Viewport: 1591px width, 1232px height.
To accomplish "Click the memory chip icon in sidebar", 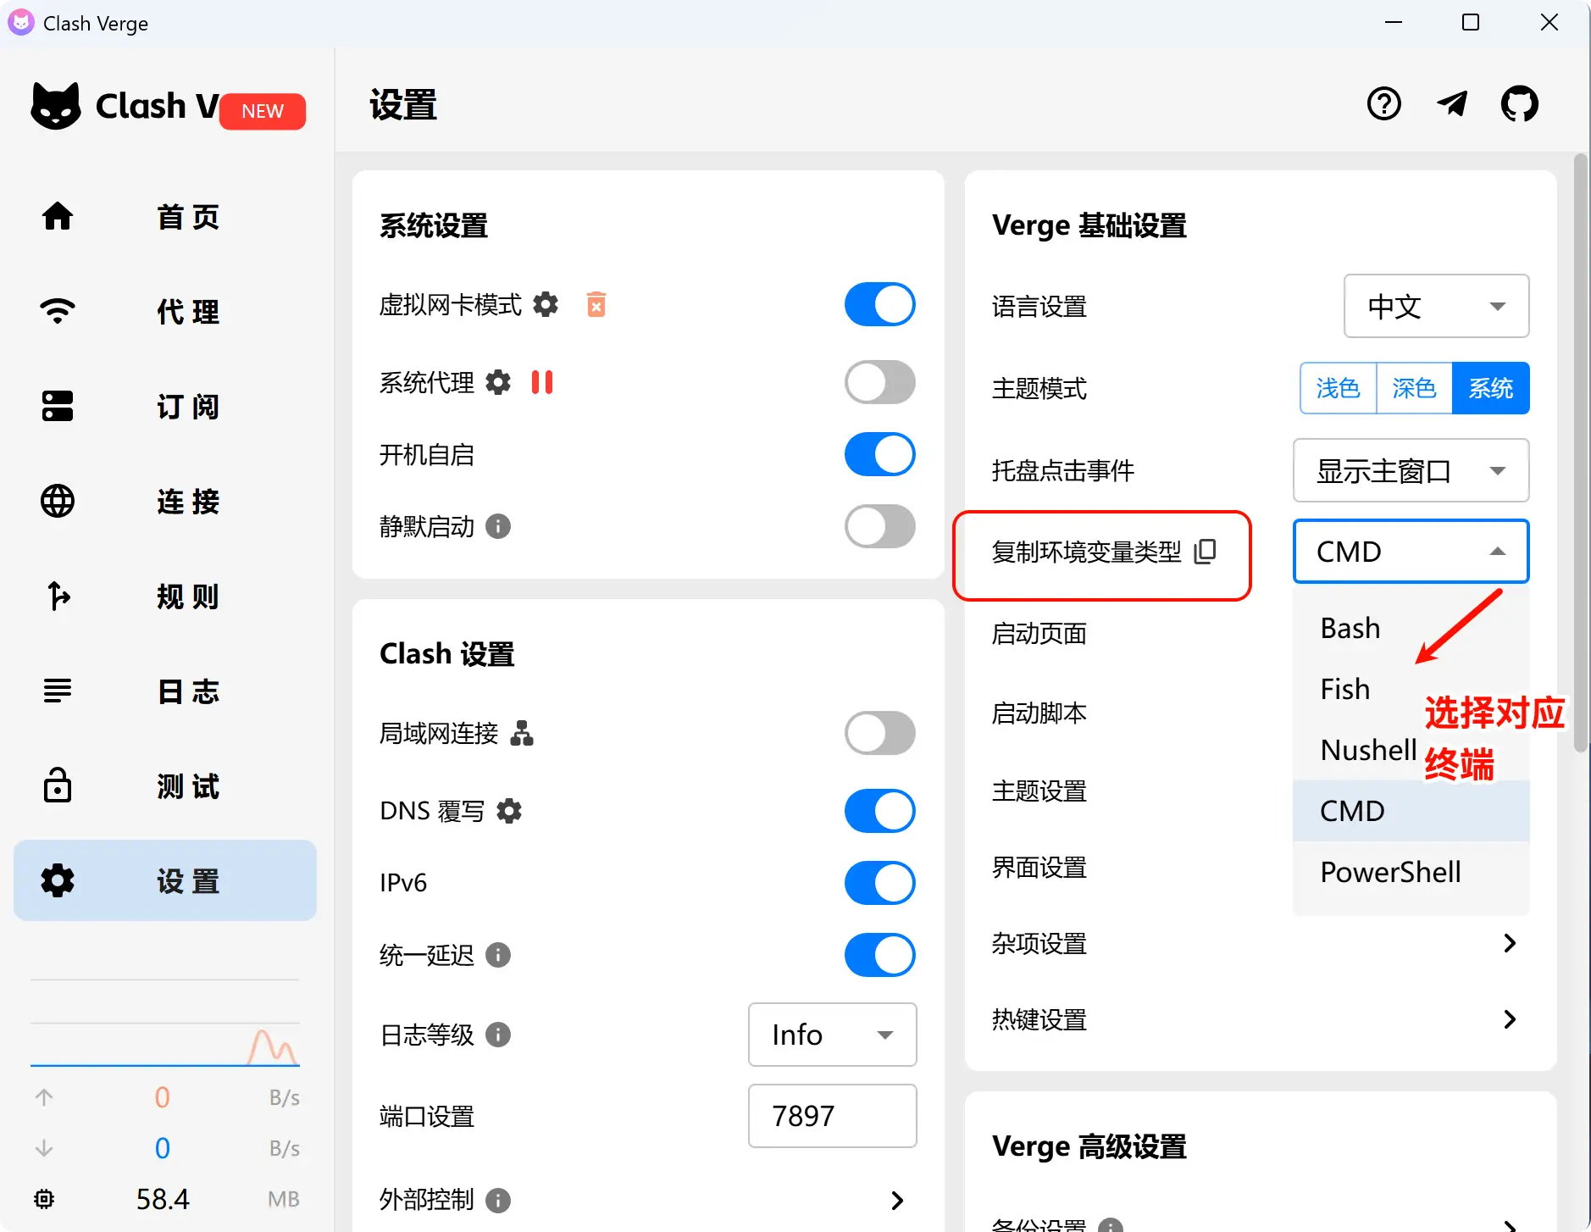I will pos(44,1199).
